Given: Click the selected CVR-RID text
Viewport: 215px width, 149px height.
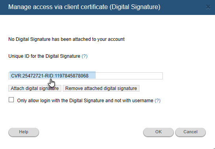Looking at the screenshot, I should (50, 76).
